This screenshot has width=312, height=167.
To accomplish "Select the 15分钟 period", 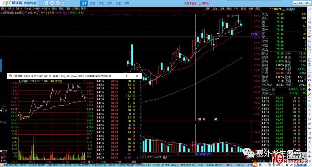I will point(27,9).
